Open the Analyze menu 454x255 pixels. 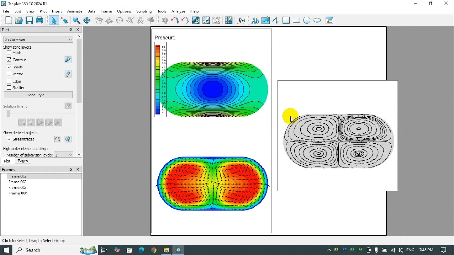(x=178, y=11)
